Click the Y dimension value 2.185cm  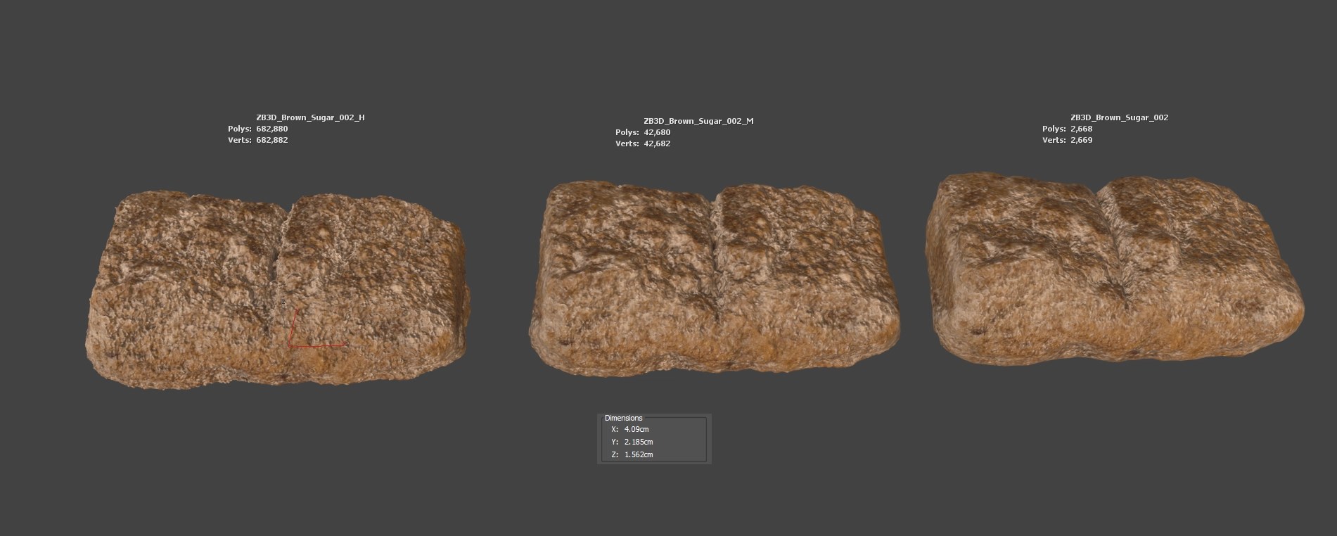click(x=638, y=442)
